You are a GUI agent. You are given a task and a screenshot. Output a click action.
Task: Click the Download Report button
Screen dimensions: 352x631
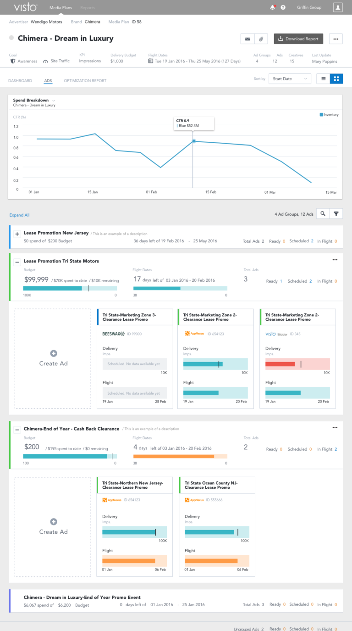[298, 39]
